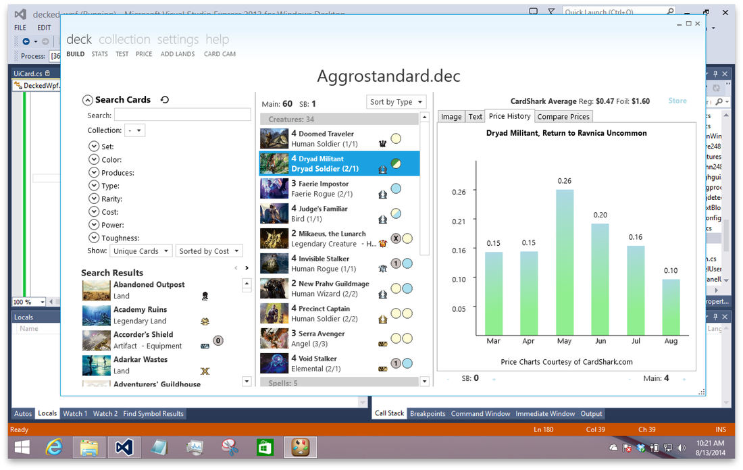Launch Internet Explorer from the taskbar
Screen dimensions: 743x470
[54, 447]
